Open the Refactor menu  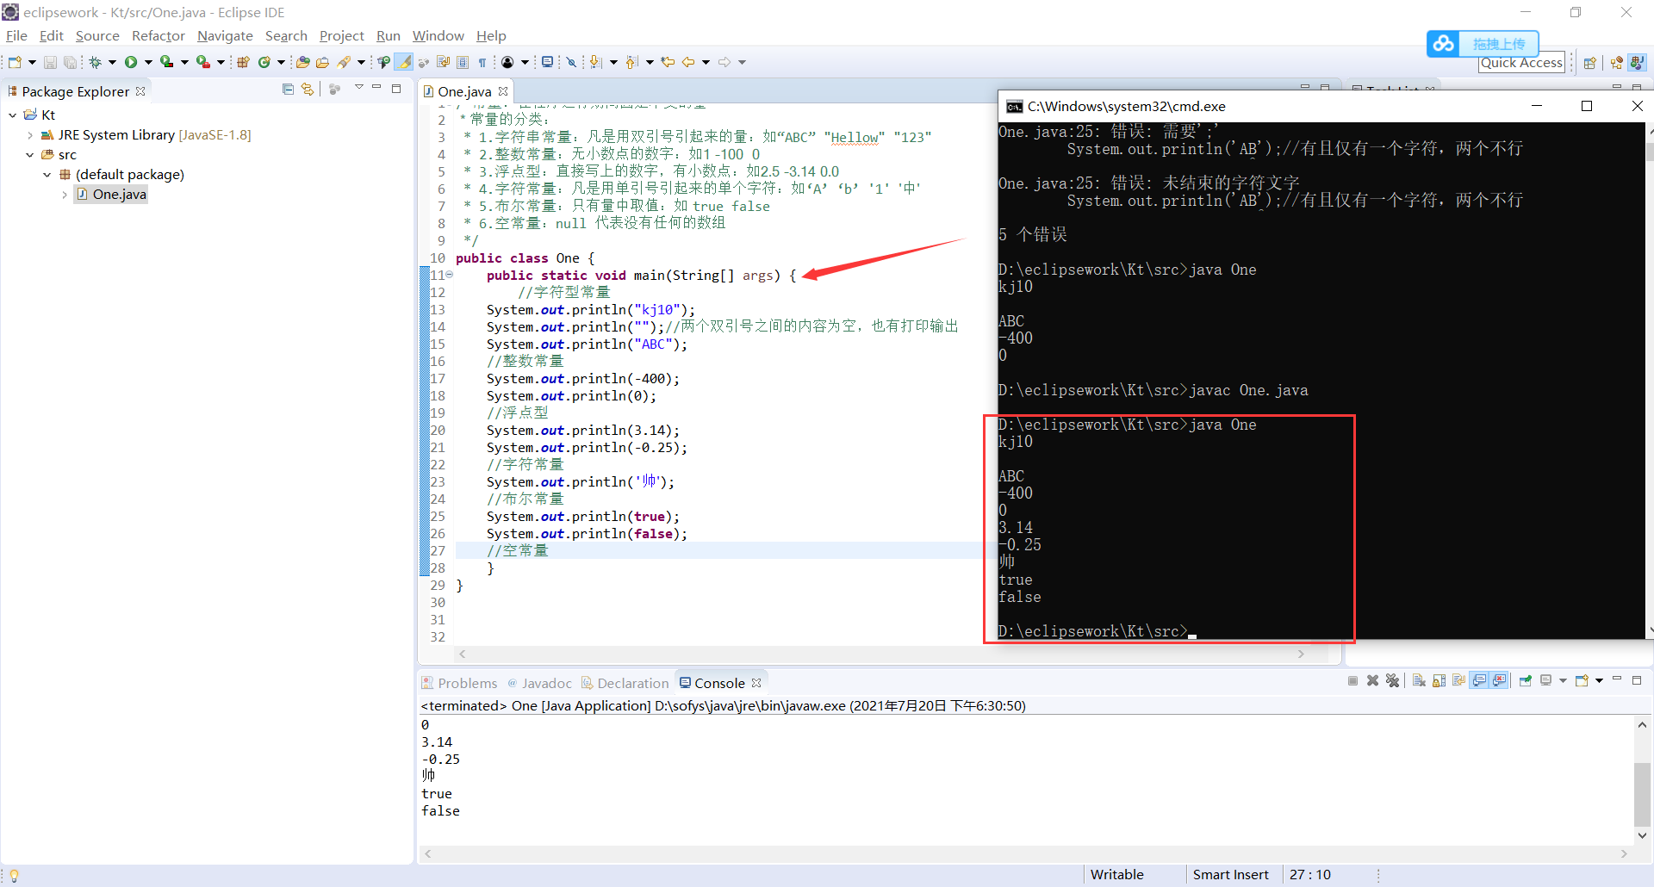(x=159, y=36)
